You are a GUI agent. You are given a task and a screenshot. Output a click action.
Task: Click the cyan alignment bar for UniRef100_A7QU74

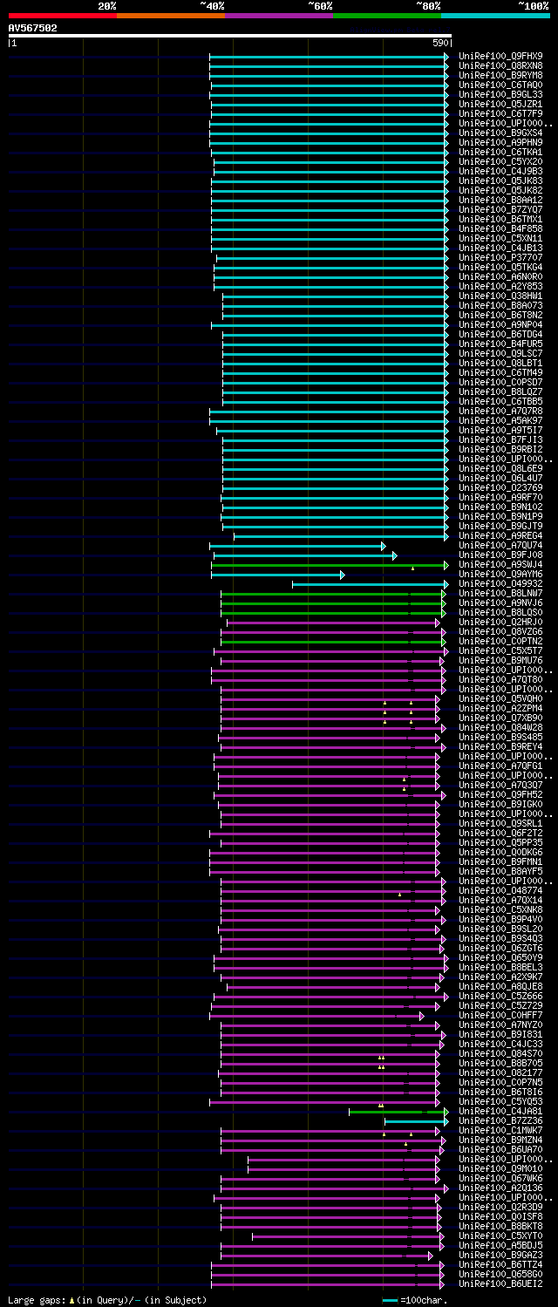coord(297,546)
